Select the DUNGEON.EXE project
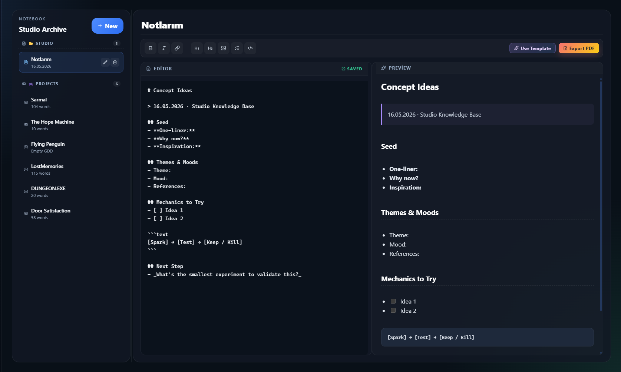The height and width of the screenshot is (372, 621). click(x=71, y=191)
